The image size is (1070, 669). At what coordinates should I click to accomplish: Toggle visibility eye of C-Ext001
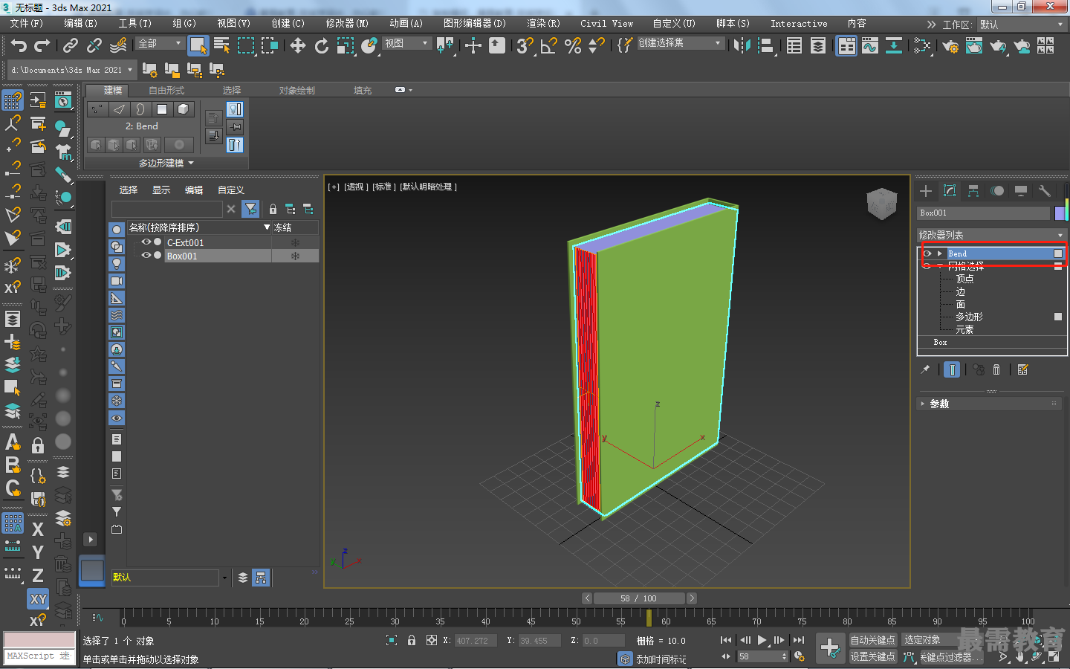[146, 242]
